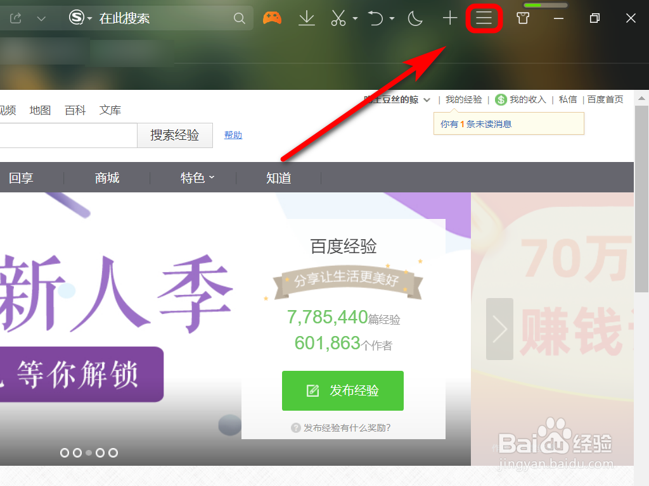Screen dimensions: 649x486
Task: Toggle night mode moon icon
Action: pos(415,18)
